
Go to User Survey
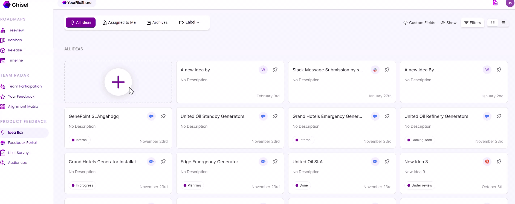(x=15, y=153)
